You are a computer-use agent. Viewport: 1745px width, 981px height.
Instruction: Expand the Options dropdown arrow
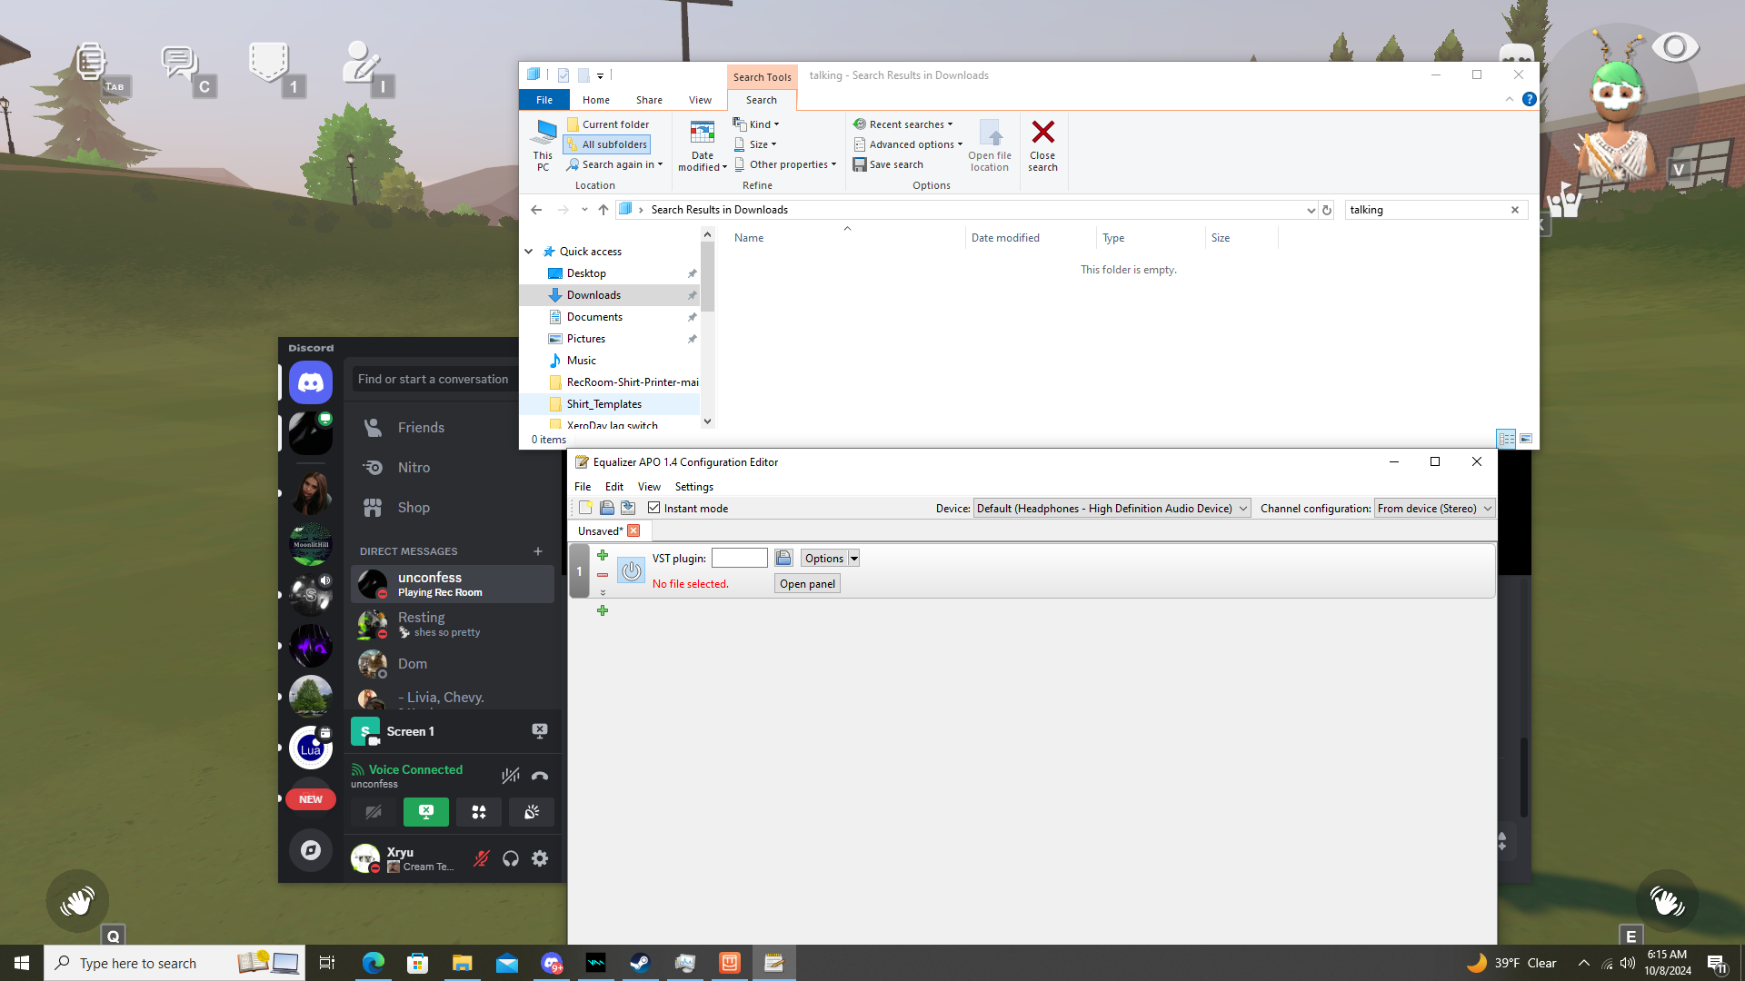(x=853, y=559)
